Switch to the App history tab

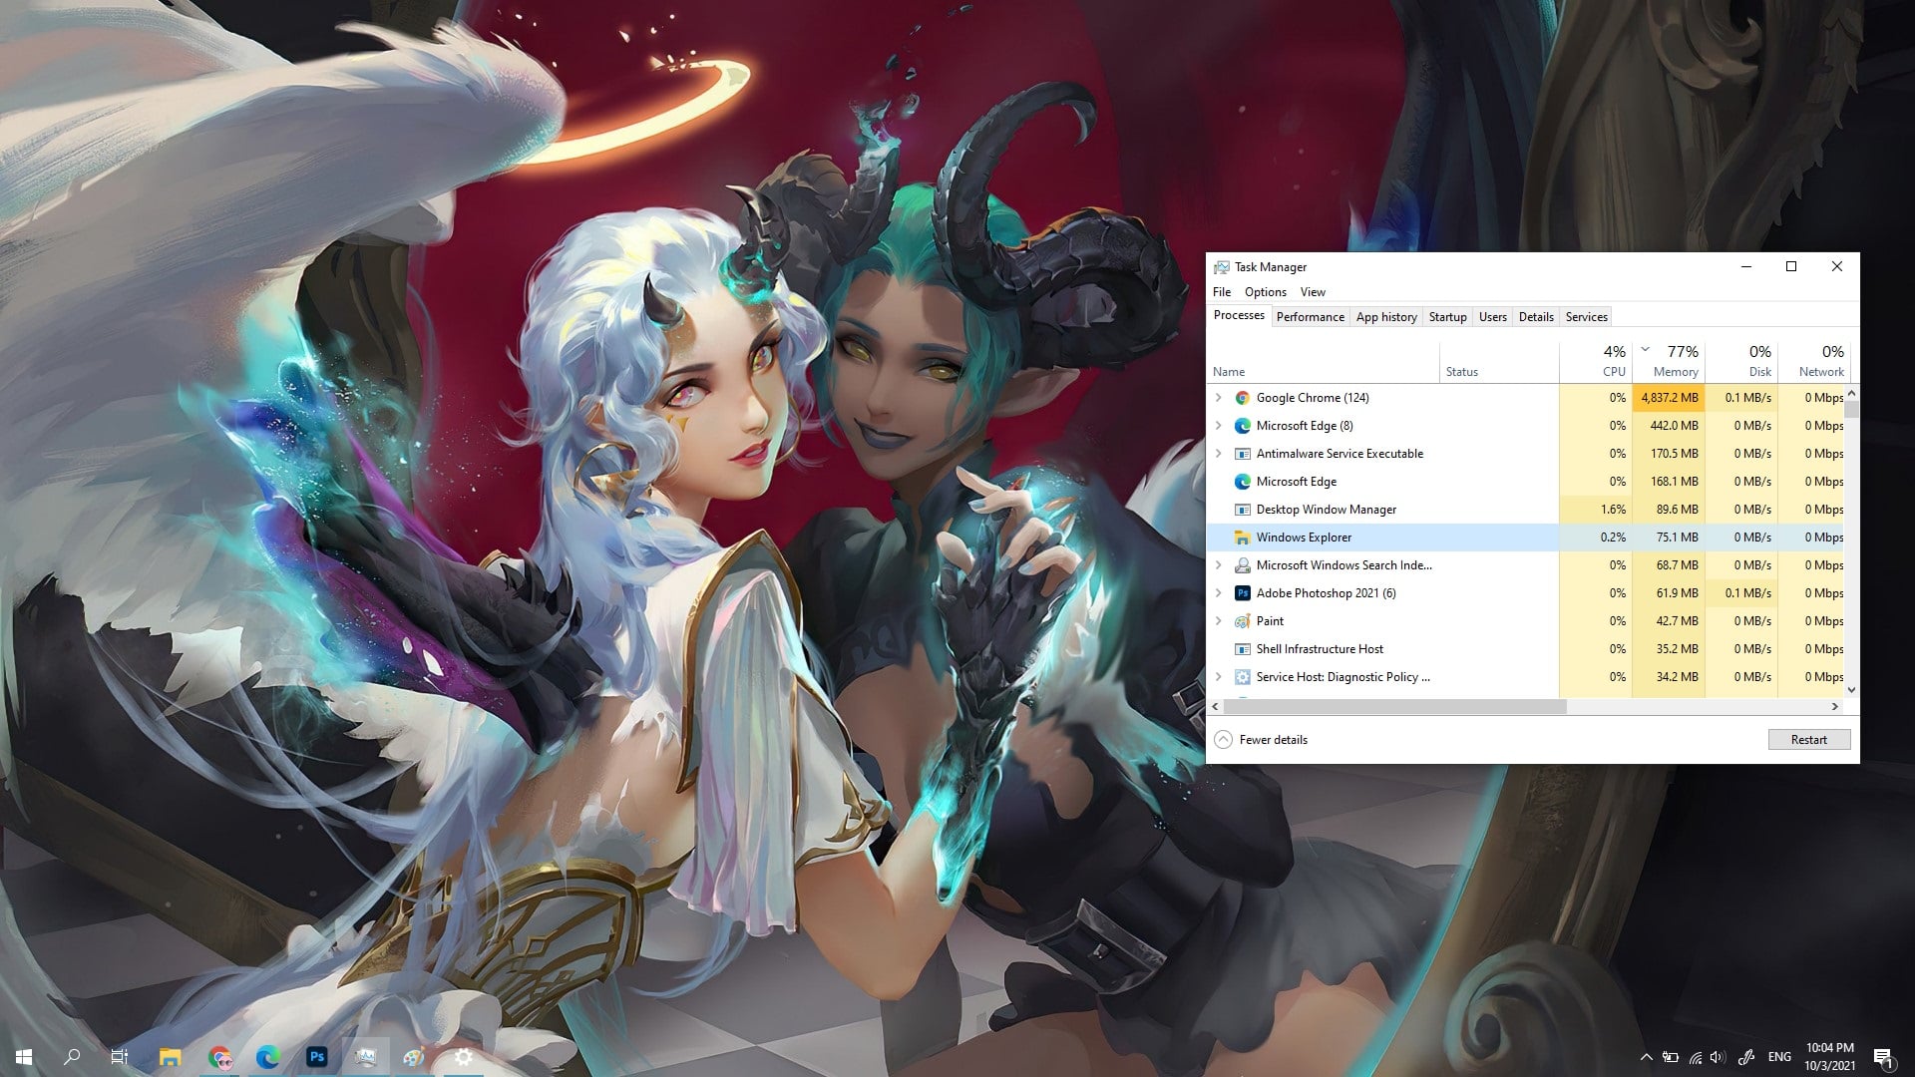pyautogui.click(x=1386, y=317)
